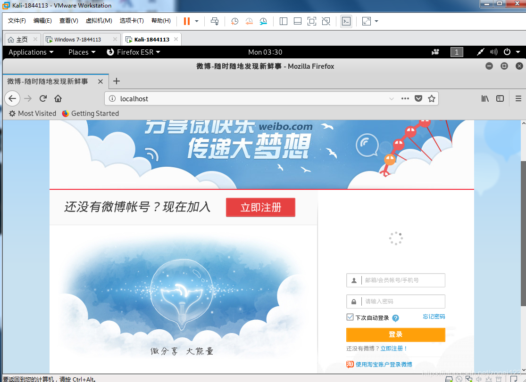526x382 pixels.
Task: Open the Kali Places menu
Action: pyautogui.click(x=82, y=52)
